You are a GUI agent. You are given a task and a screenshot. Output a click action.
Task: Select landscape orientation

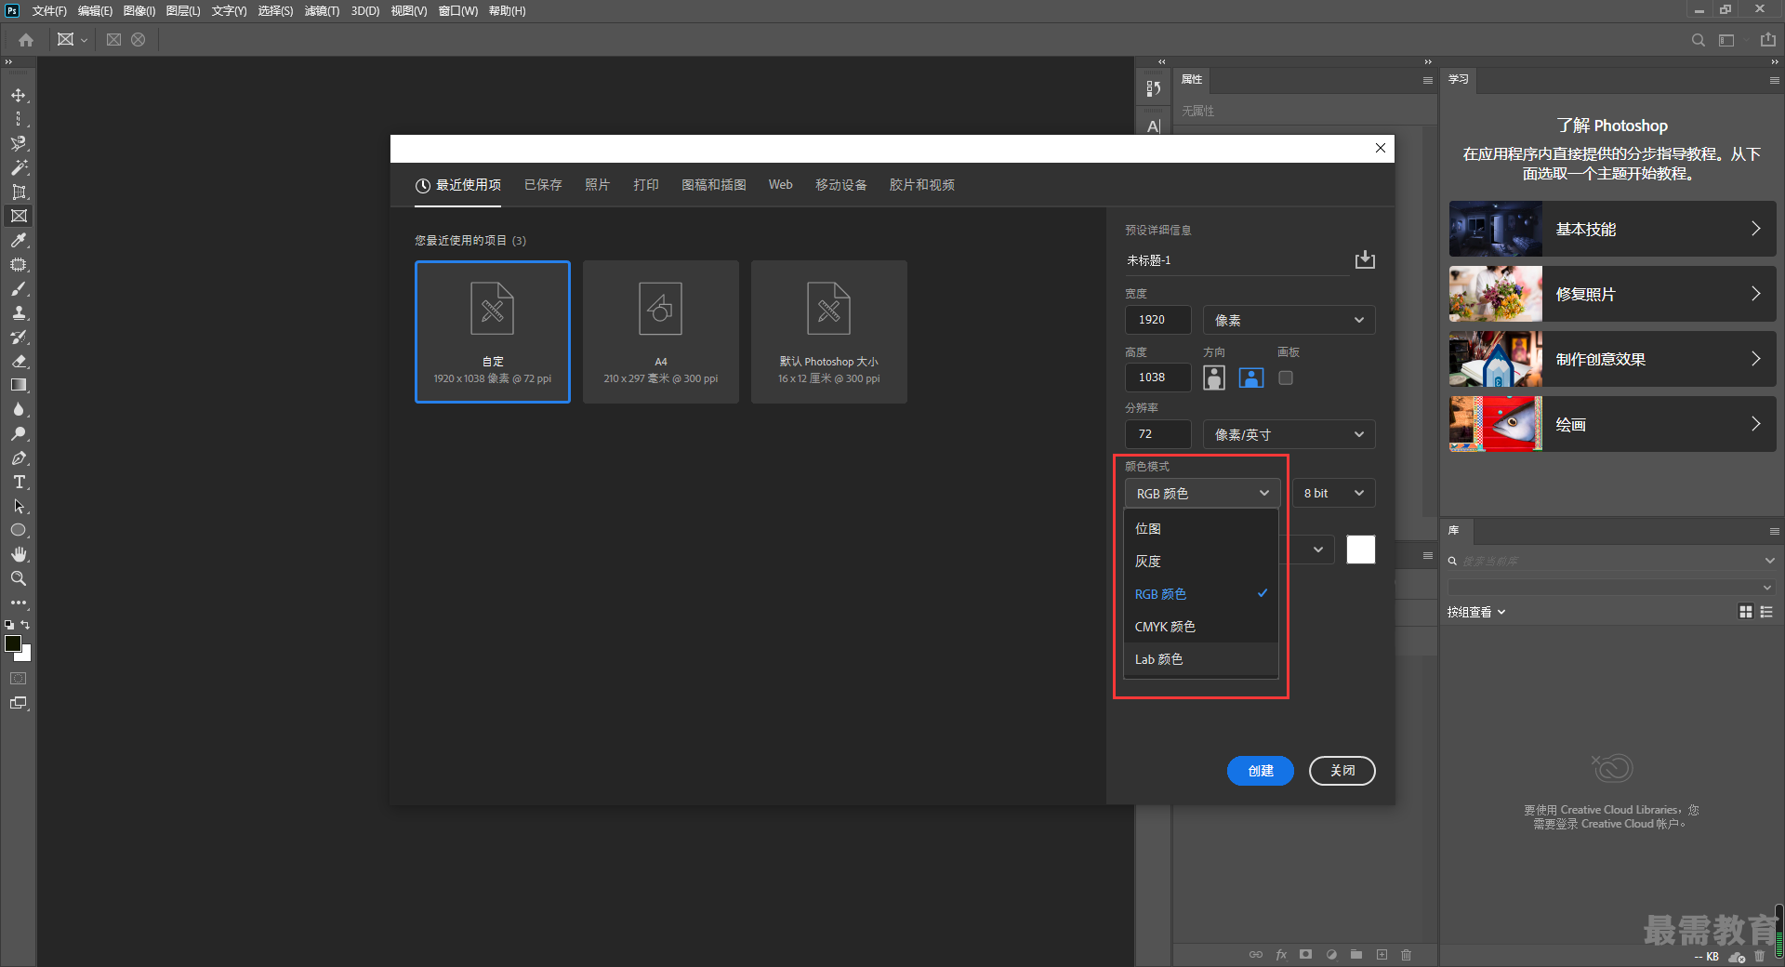[1251, 378]
